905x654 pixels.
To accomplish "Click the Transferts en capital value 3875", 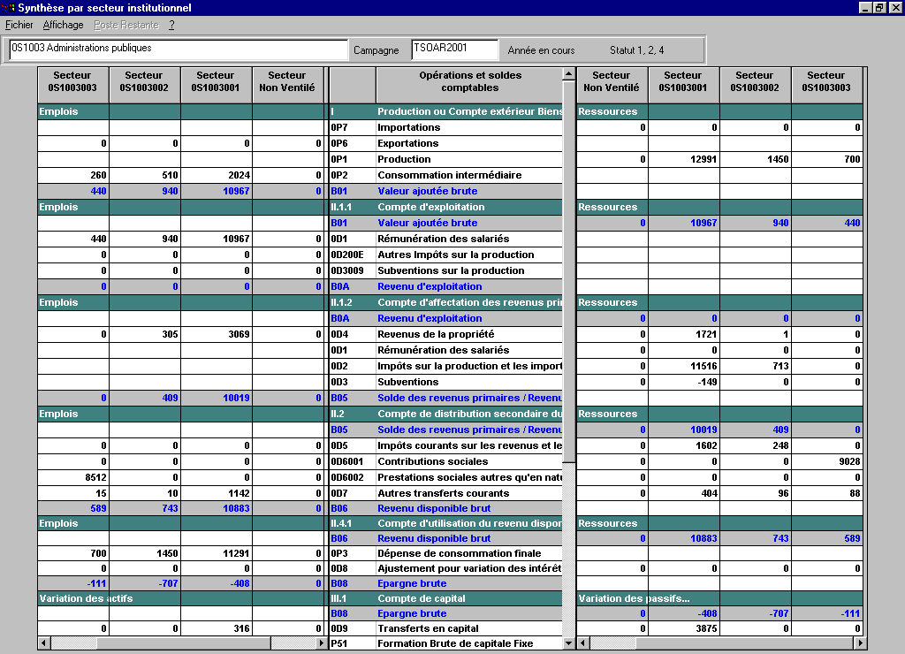I will point(683,628).
